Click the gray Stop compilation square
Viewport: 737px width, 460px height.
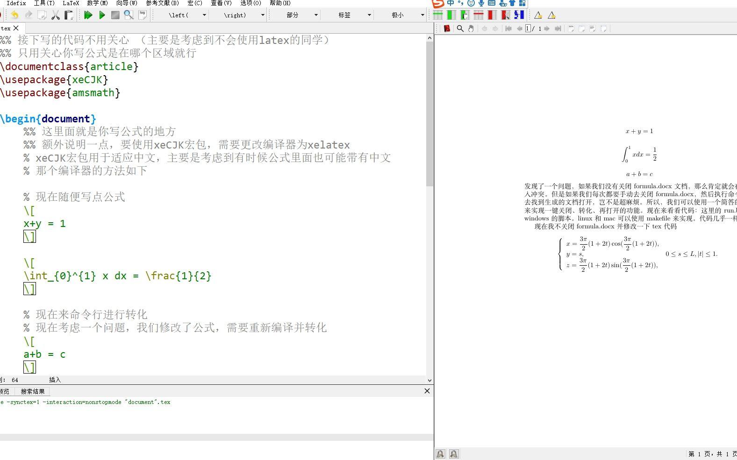click(115, 15)
